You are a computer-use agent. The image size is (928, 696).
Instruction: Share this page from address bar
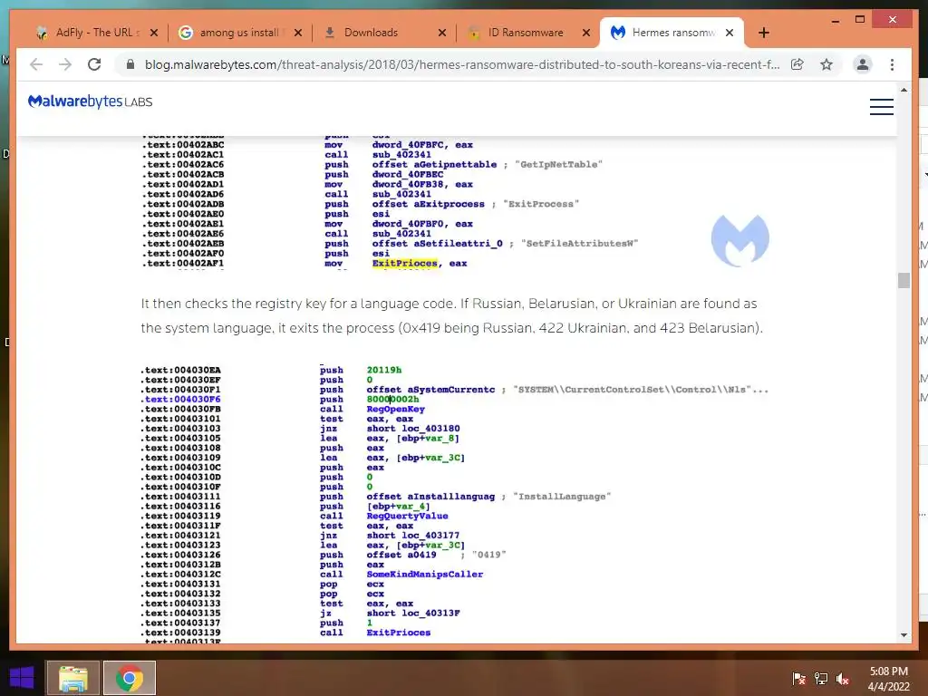(797, 64)
